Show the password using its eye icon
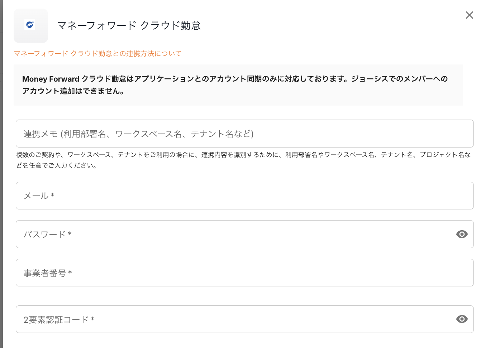The height and width of the screenshot is (348, 486). (462, 234)
